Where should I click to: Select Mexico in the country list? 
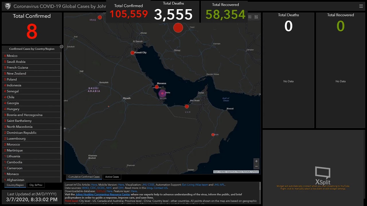(32, 56)
